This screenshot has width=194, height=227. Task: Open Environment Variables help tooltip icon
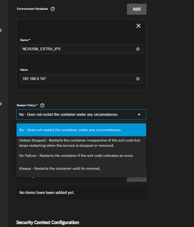pyautogui.click(x=53, y=9)
